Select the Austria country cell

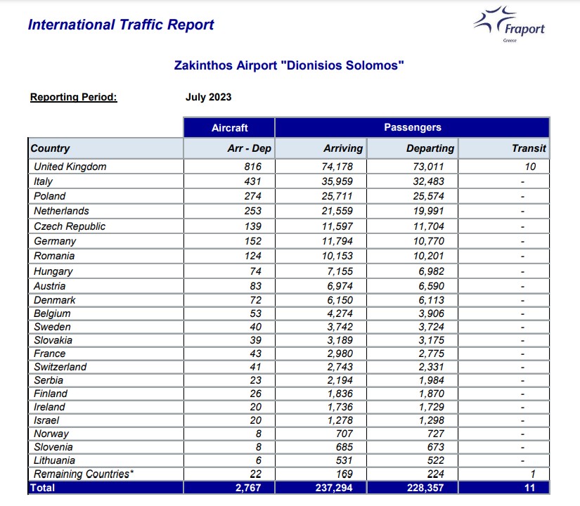(105, 286)
